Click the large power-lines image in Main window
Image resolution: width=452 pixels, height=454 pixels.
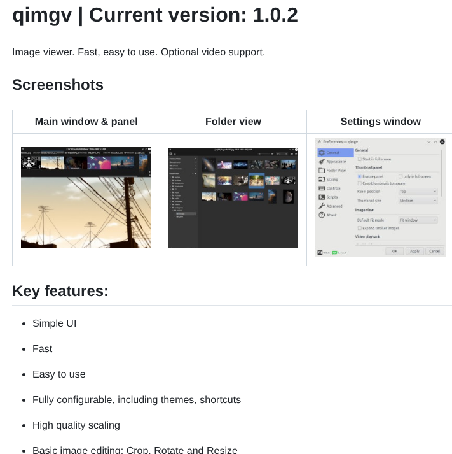click(x=86, y=212)
